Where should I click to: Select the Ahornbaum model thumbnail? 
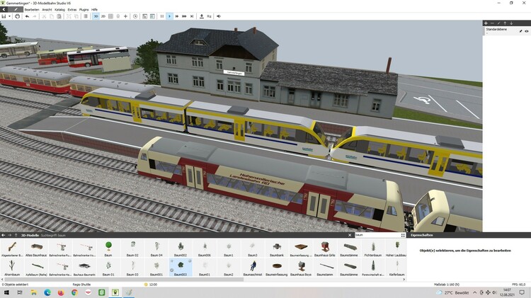pyautogui.click(x=12, y=268)
